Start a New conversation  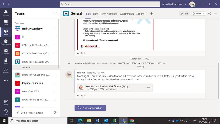click(90, 108)
